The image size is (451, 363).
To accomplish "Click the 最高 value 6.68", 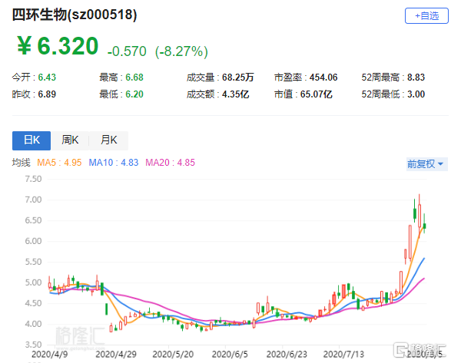I will tap(134, 78).
